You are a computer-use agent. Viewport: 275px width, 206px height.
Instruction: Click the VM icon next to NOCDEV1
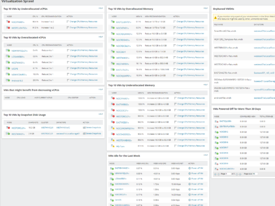pyautogui.click(x=113, y=52)
